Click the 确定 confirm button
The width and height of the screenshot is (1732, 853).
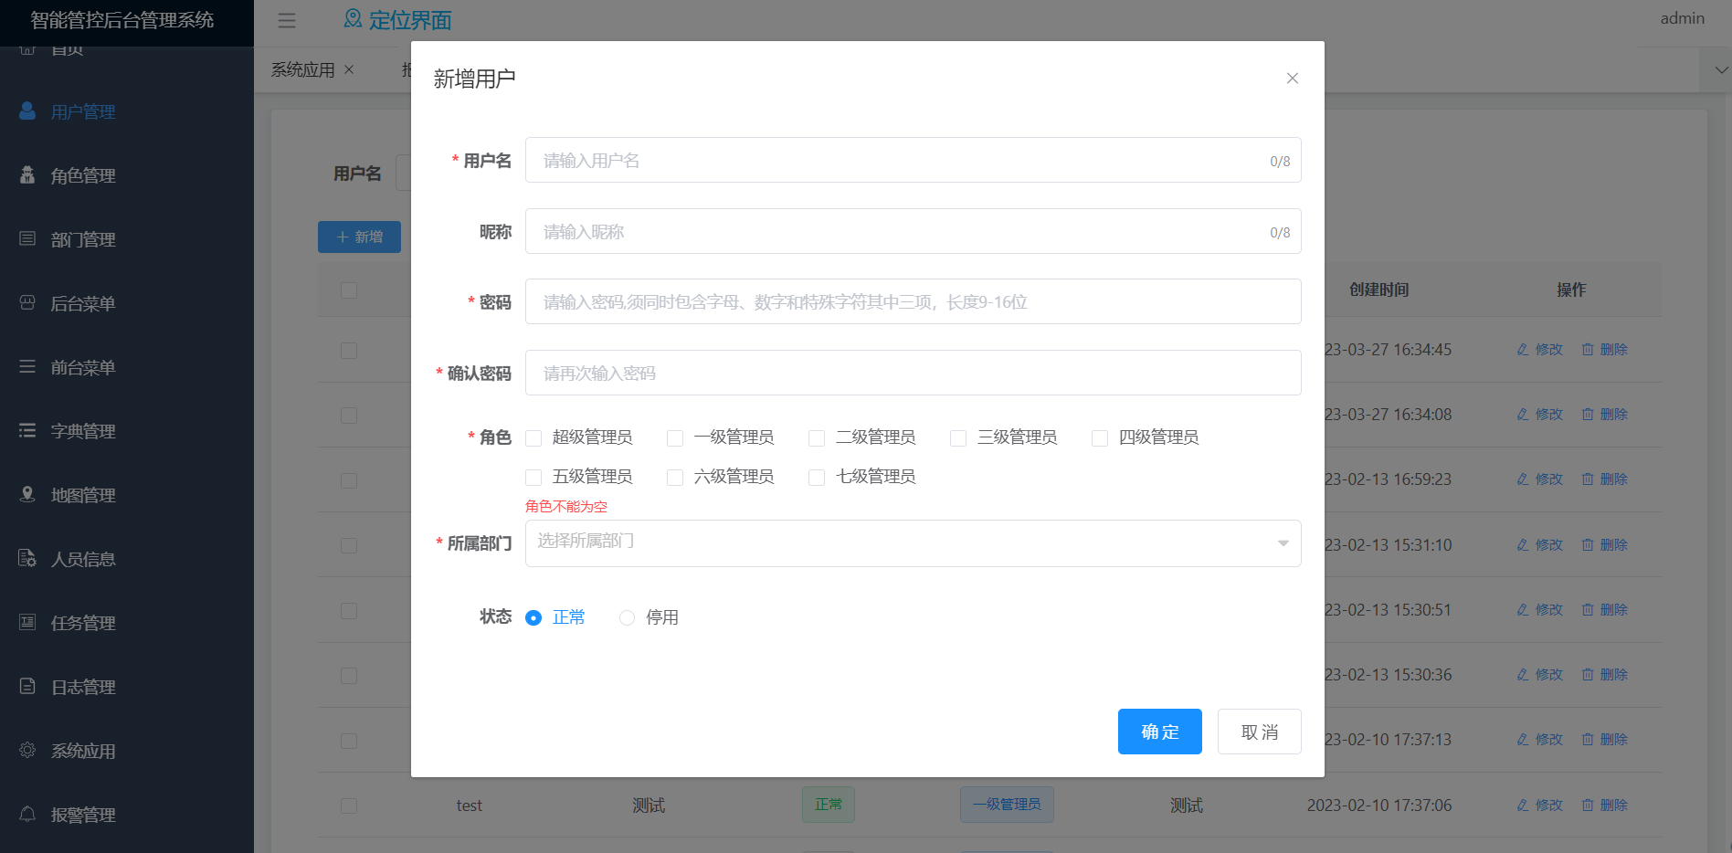tap(1159, 732)
